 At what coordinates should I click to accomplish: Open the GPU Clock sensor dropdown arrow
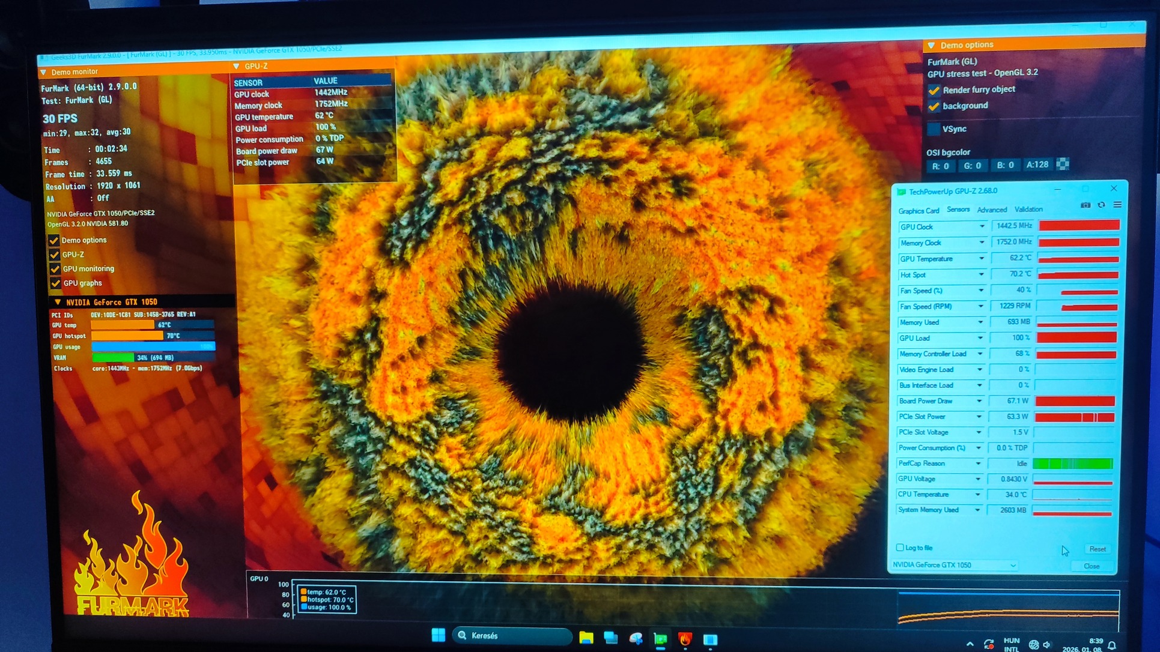(982, 227)
